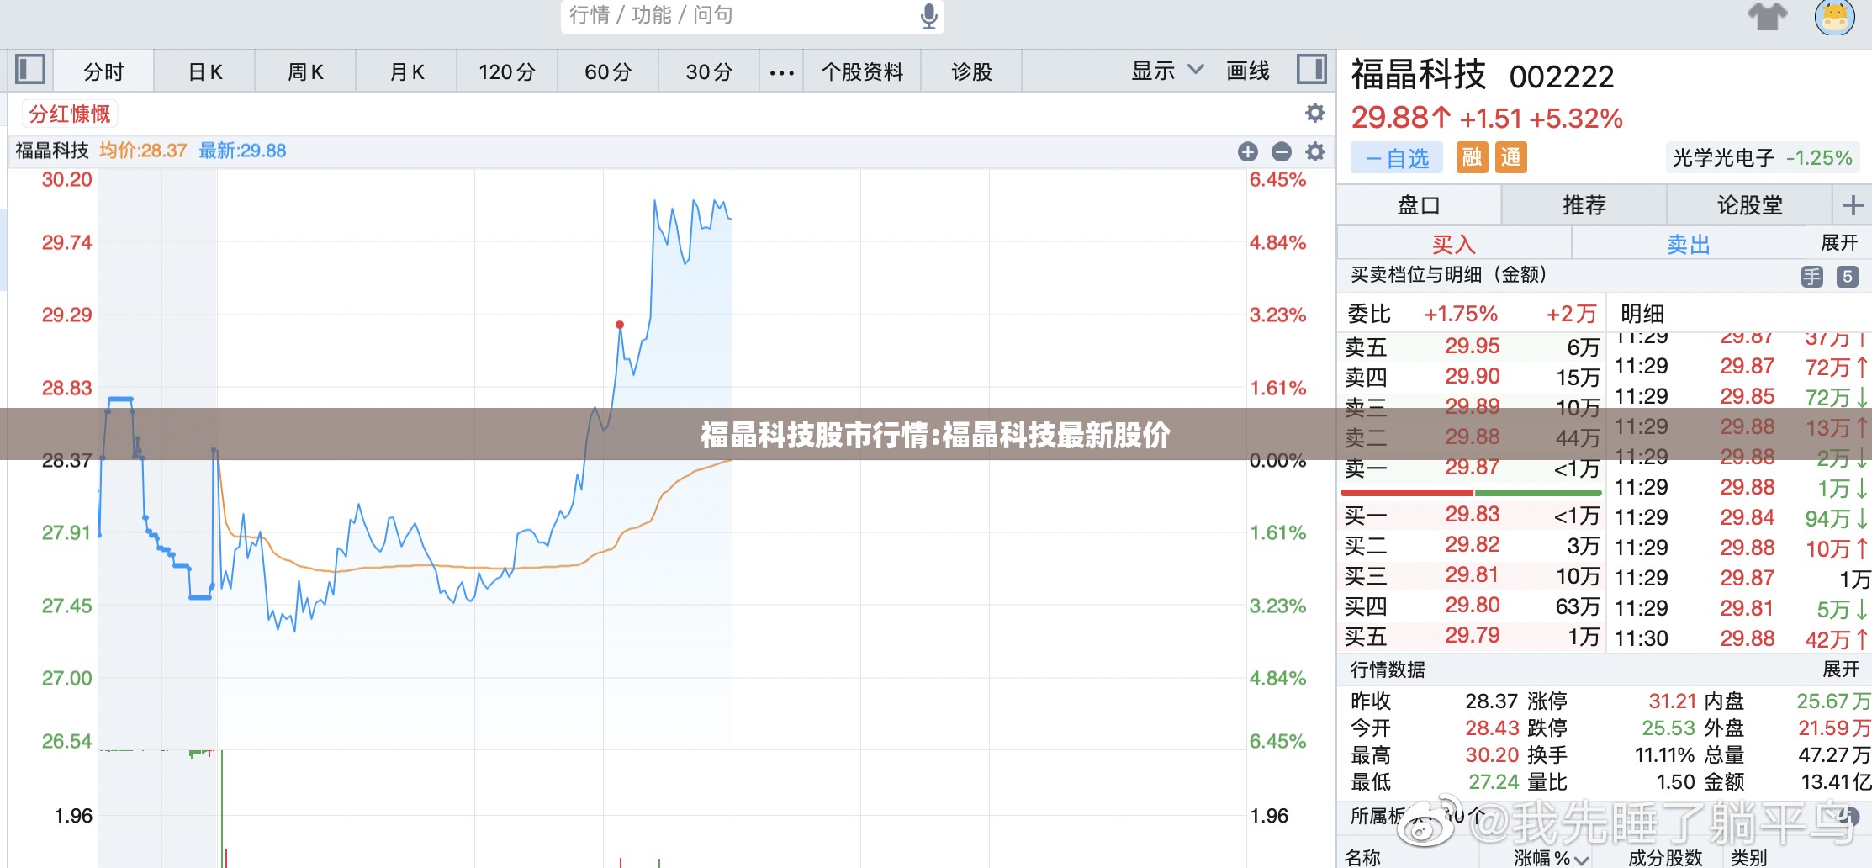Toggle five-level depth 5 icon
This screenshot has height=868, width=1872.
(1848, 277)
